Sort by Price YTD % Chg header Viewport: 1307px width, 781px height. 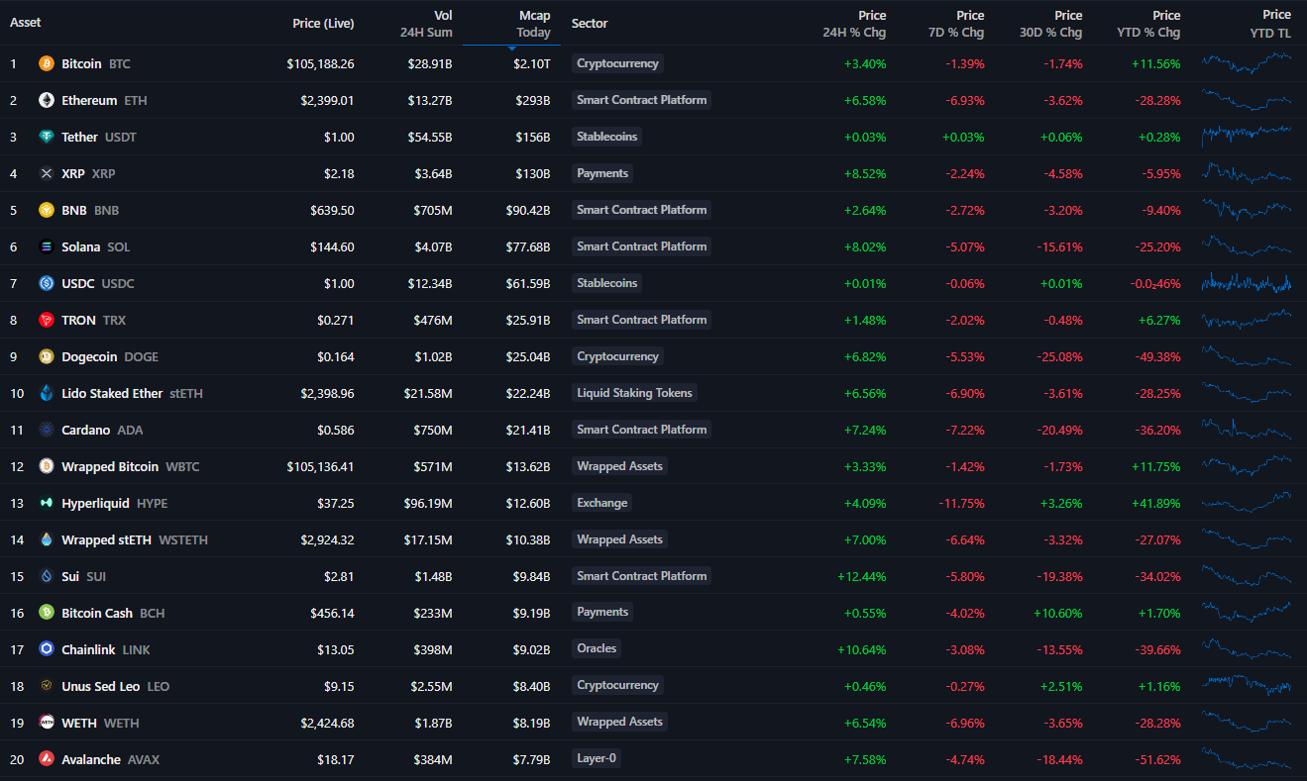click(x=1147, y=24)
